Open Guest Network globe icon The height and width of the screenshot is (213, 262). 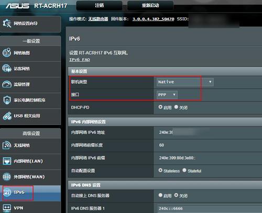(x=7, y=68)
